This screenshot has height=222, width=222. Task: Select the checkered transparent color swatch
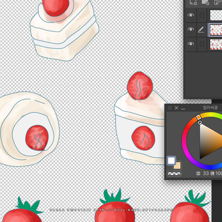[x=174, y=174]
